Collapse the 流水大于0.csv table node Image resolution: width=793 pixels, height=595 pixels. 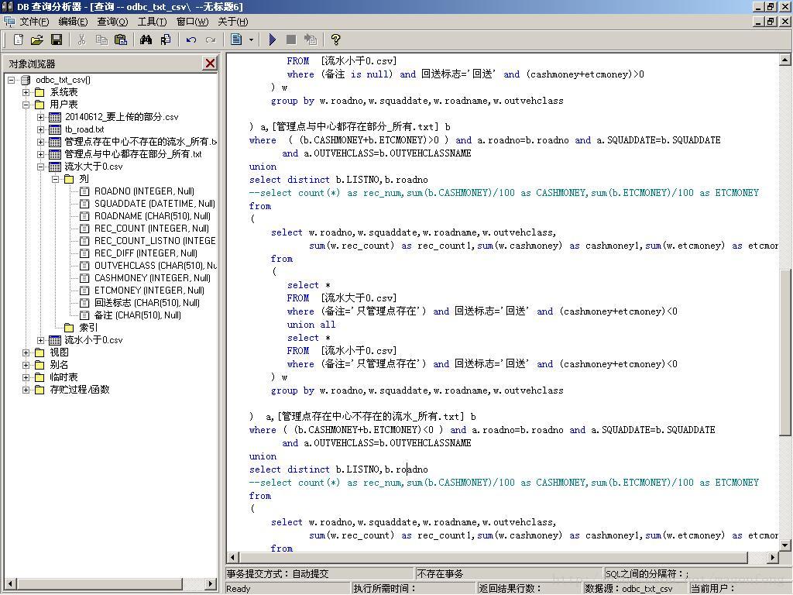tap(40, 167)
